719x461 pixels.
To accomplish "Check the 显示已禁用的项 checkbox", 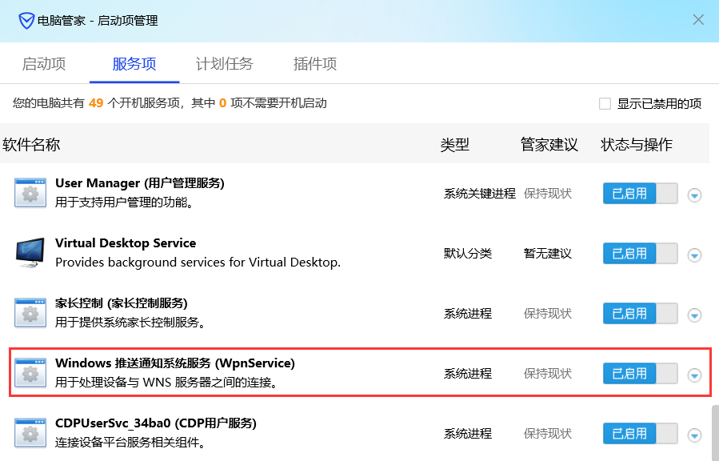I will pos(605,104).
